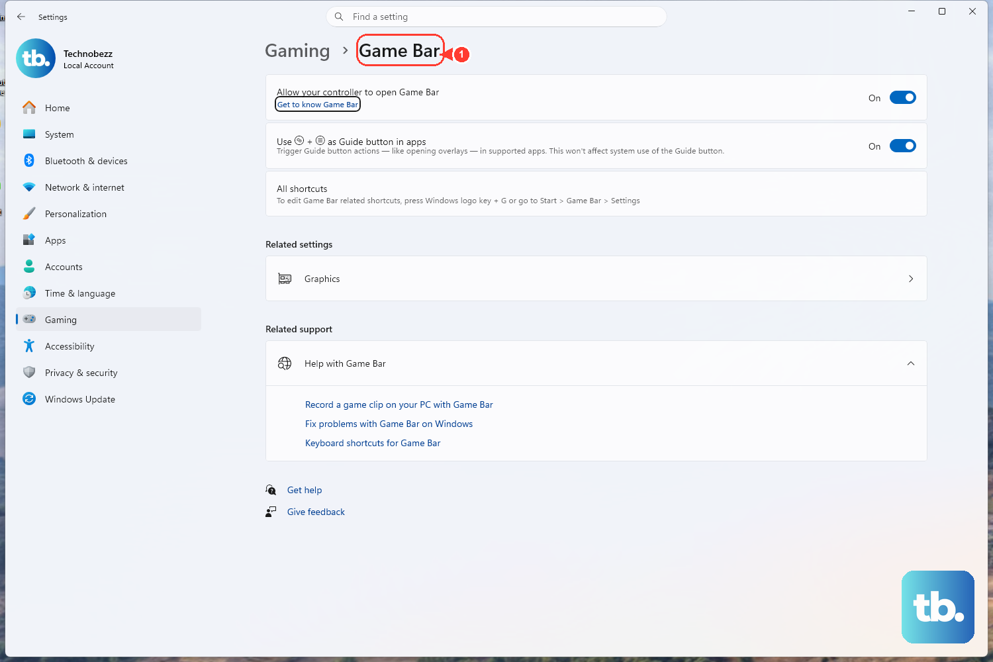This screenshot has height=662, width=993.
Task: Open Fix problems with Game Bar link
Action: coord(389,424)
